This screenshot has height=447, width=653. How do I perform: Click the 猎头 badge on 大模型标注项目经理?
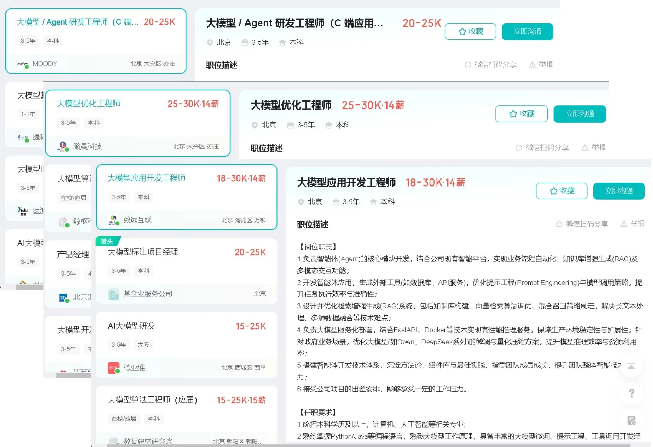(x=108, y=241)
